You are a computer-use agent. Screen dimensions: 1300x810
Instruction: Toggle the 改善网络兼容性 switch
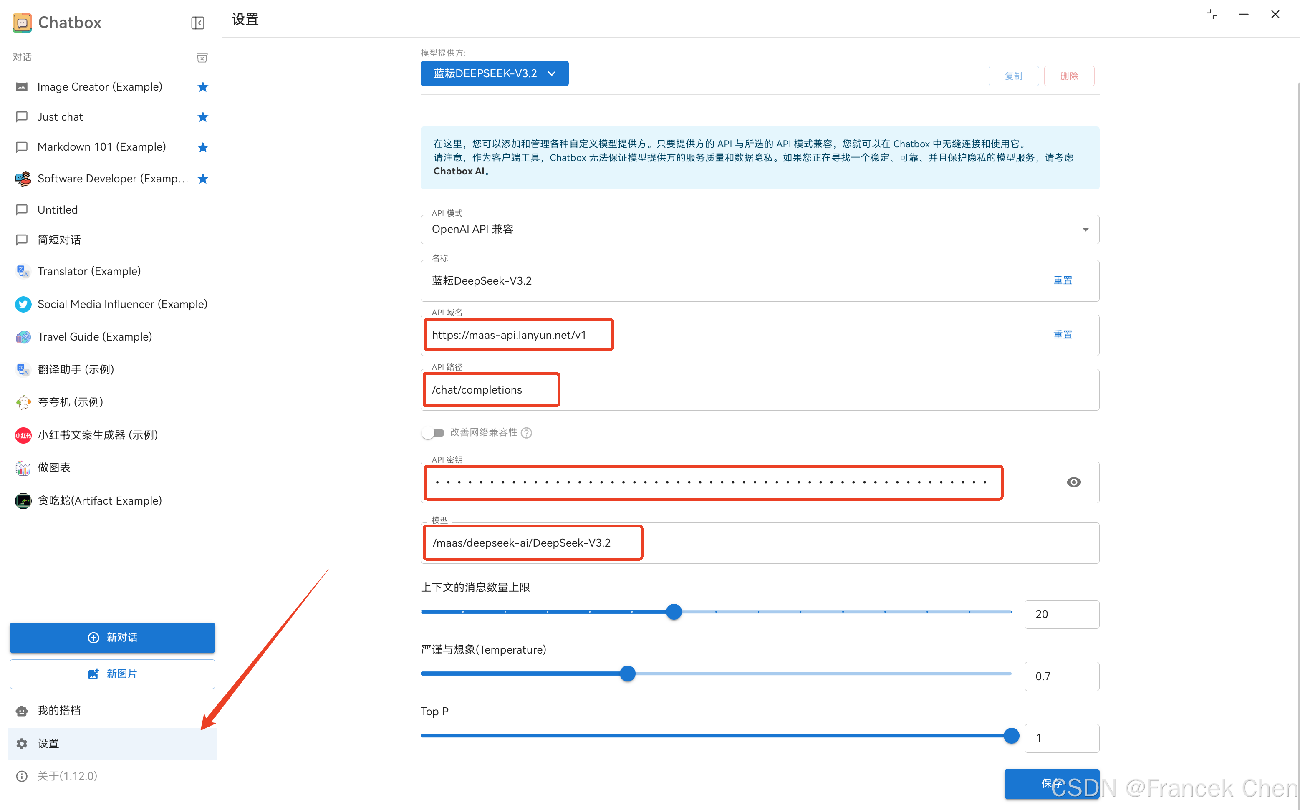[433, 433]
